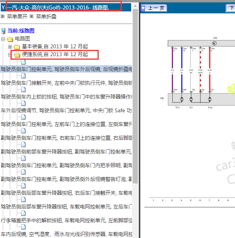Click the computer icon next to 当前:线路图

[4, 31]
